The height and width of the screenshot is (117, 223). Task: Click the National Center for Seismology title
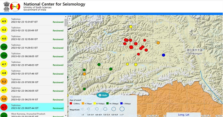pos(54,4)
